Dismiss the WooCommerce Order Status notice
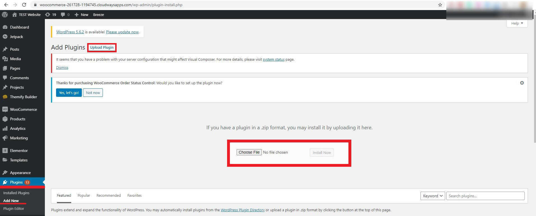The height and width of the screenshot is (216, 536). [x=522, y=83]
